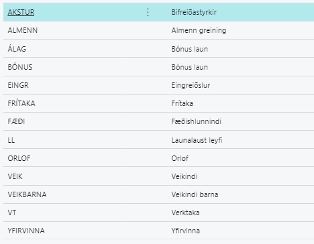Open the three-dot menu on the AKSTUR row
This screenshot has width=314, height=244.
pos(148,12)
